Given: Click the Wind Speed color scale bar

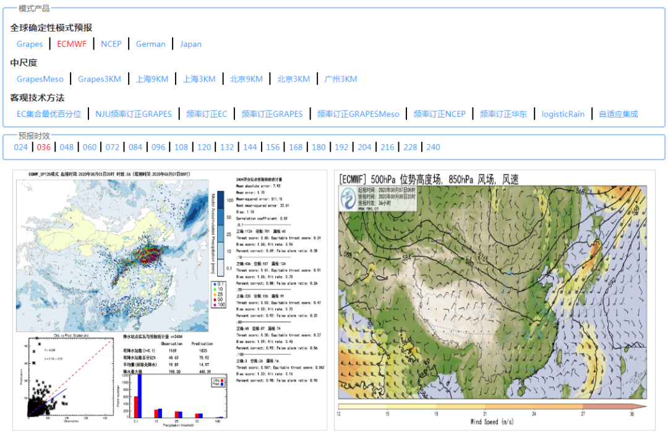Looking at the screenshot, I should coord(492,406).
